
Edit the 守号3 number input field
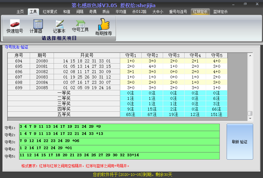pyautogui.click(x=119, y=141)
